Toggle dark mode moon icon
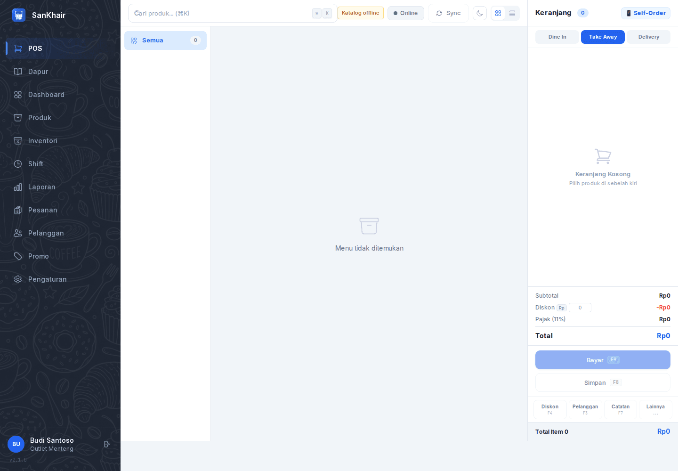Viewport: 678px width, 471px height. tap(480, 13)
